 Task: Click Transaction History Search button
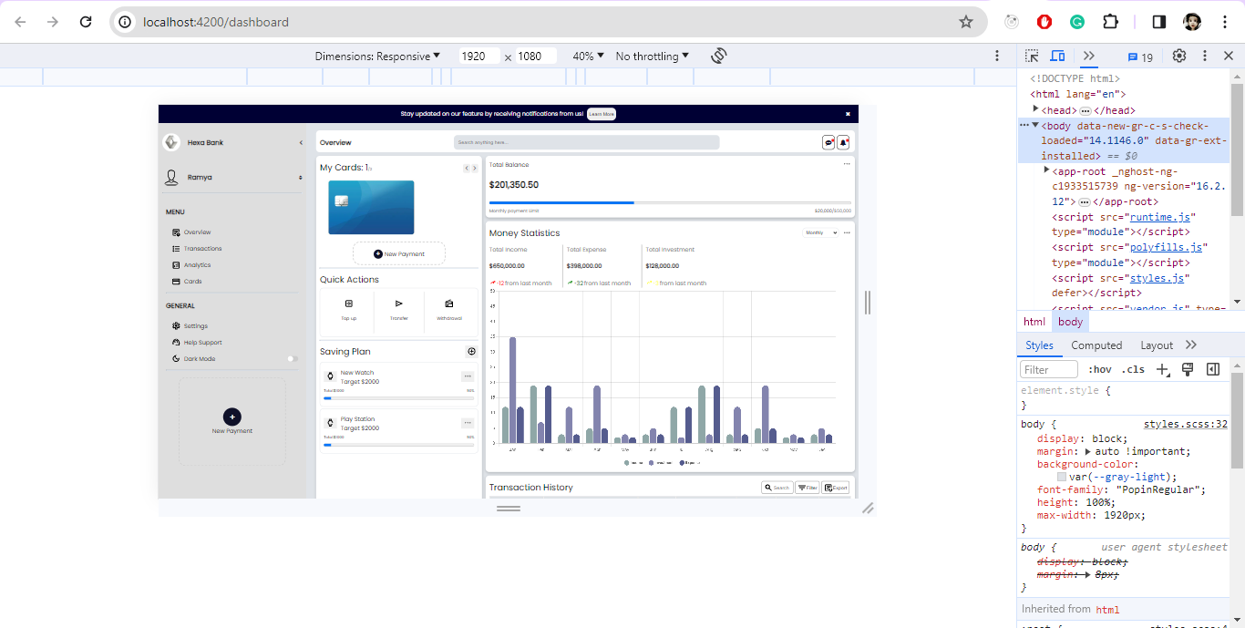[x=777, y=488]
